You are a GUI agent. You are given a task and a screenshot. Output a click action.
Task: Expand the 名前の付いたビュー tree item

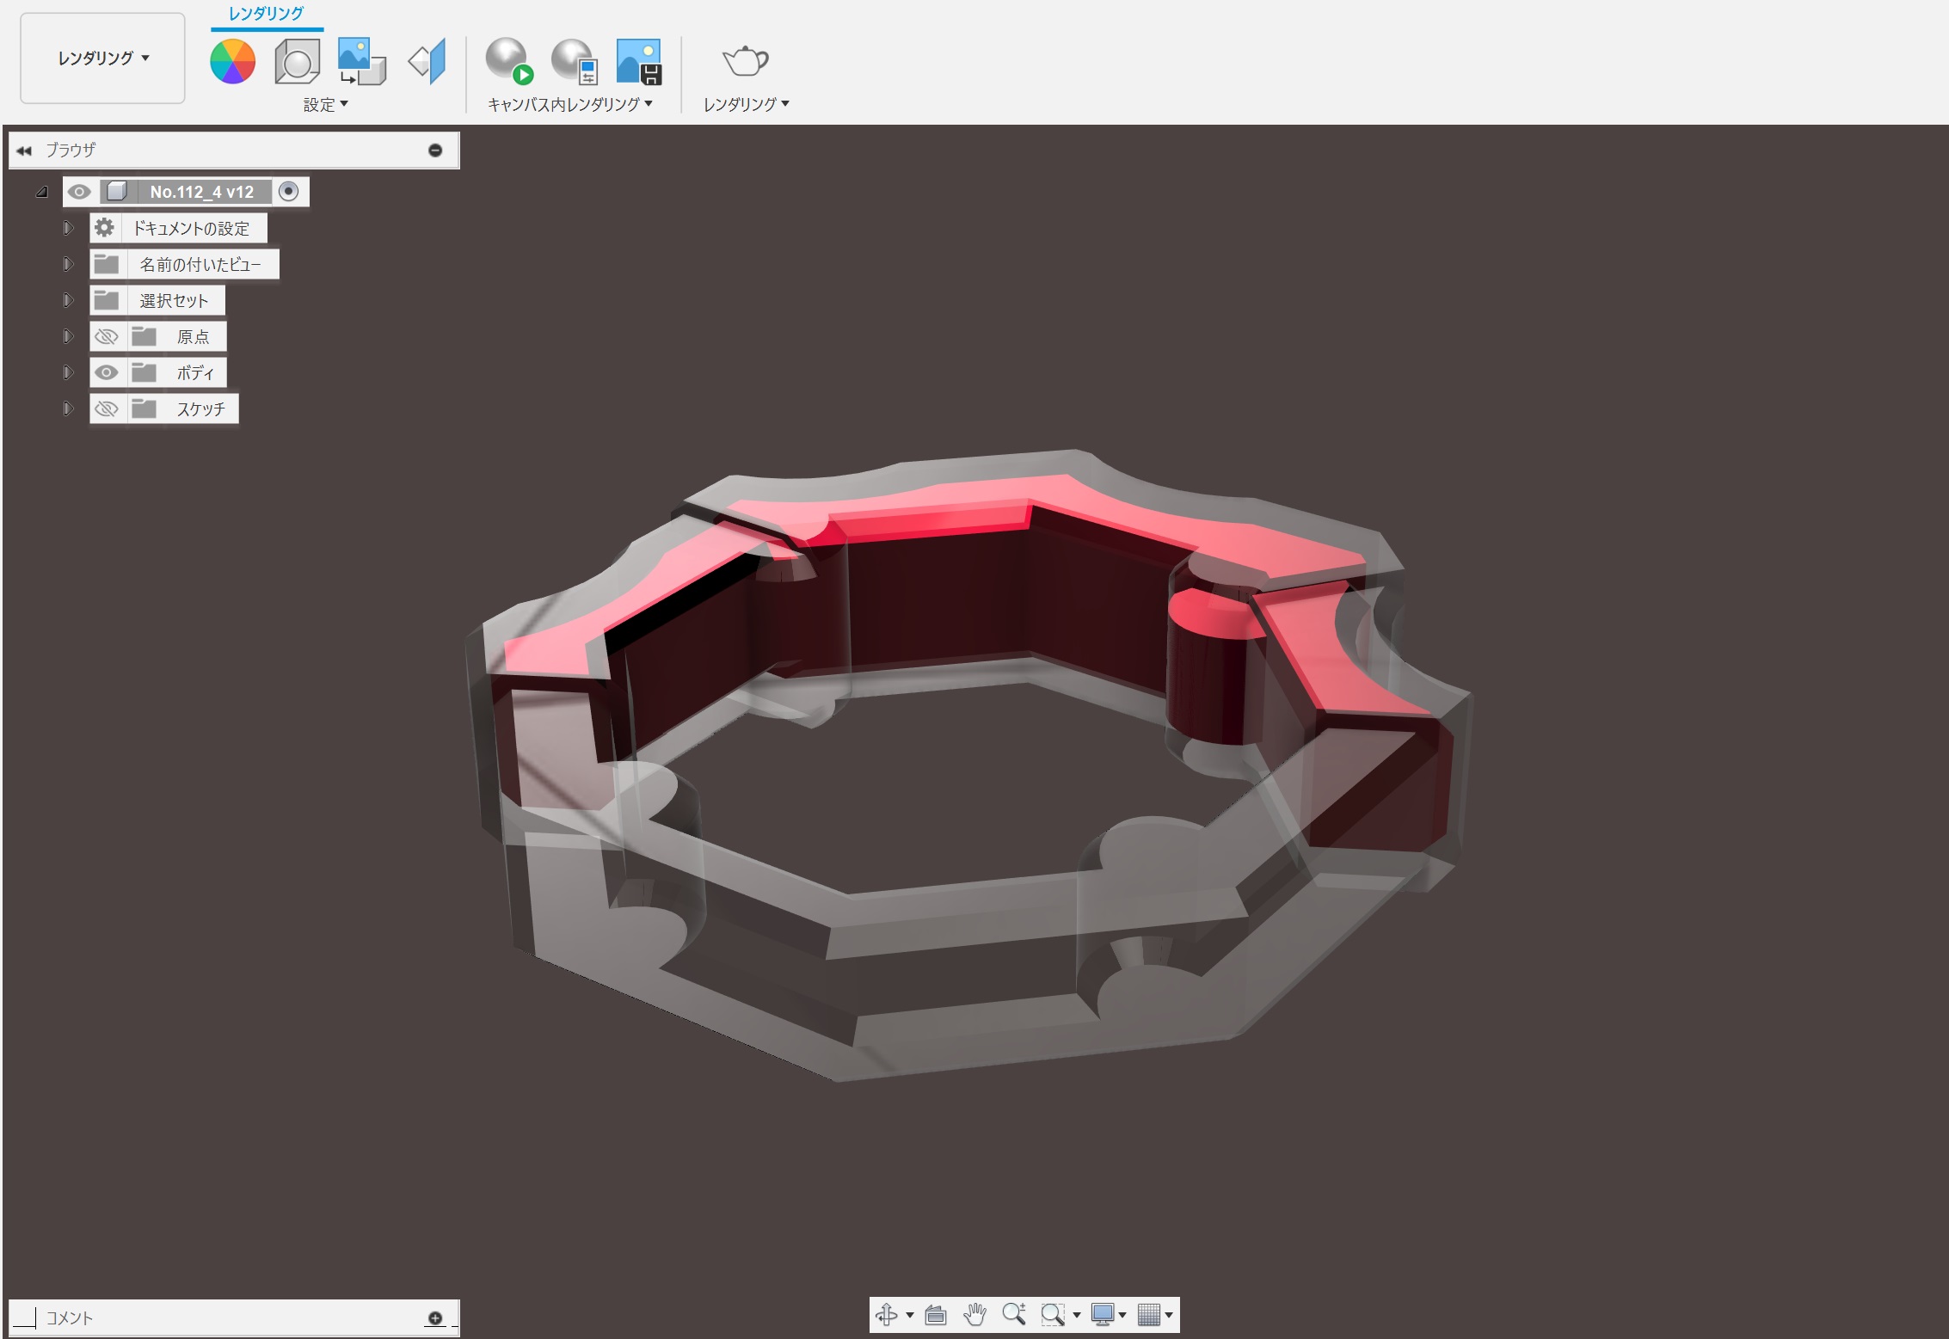(69, 264)
